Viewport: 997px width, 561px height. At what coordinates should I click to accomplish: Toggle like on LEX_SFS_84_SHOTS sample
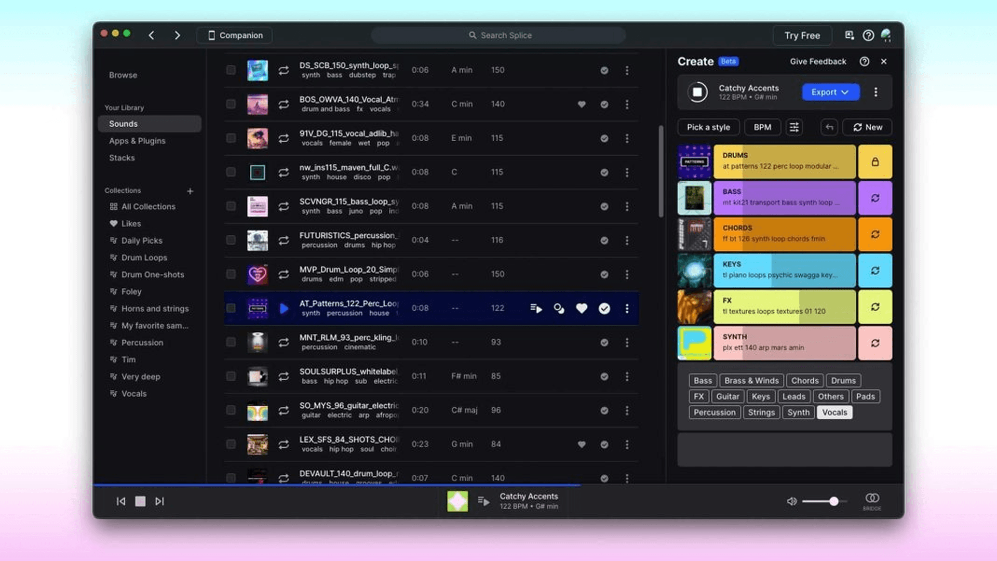click(582, 445)
